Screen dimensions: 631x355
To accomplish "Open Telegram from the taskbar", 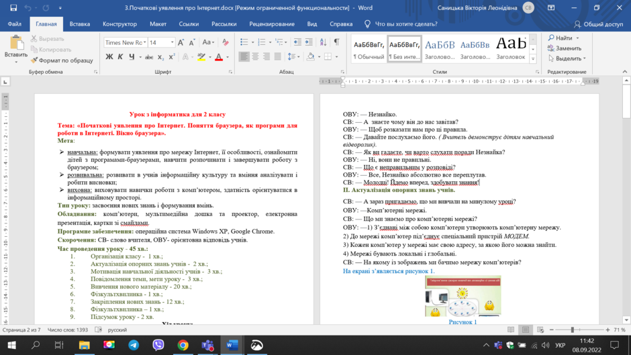I will pyautogui.click(x=134, y=345).
